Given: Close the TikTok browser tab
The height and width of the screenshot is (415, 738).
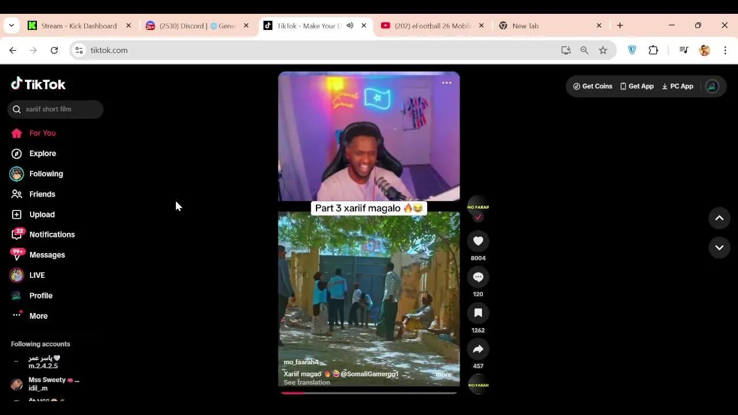Looking at the screenshot, I should (x=364, y=26).
